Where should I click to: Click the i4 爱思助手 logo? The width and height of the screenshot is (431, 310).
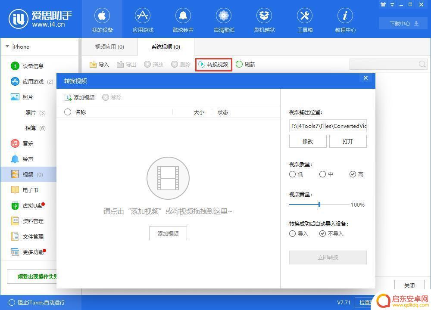coord(41,19)
